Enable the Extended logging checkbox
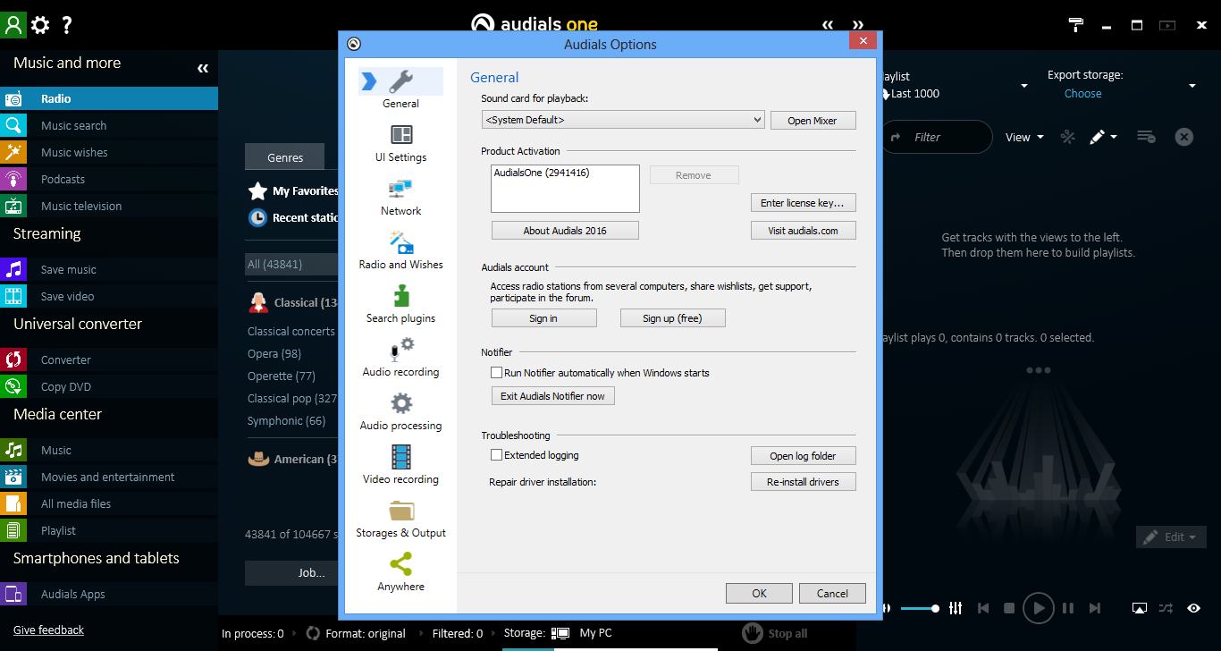Image resolution: width=1221 pixels, height=651 pixels. pos(497,455)
